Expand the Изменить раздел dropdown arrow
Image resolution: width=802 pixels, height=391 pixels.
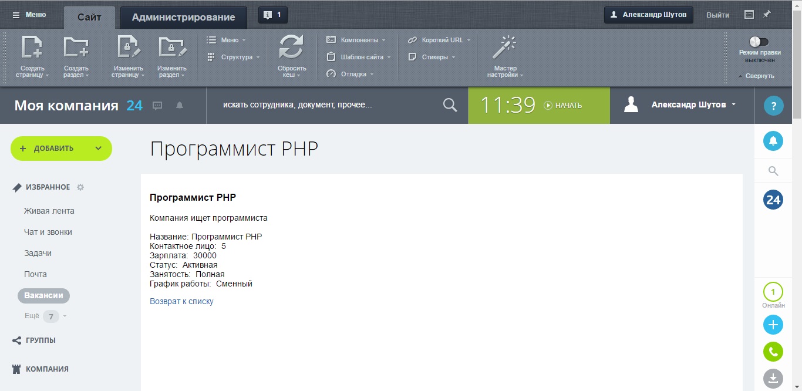[183, 76]
